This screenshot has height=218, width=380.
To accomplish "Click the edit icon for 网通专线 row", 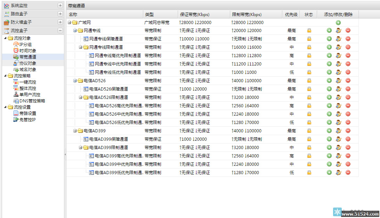I will [x=338, y=31].
